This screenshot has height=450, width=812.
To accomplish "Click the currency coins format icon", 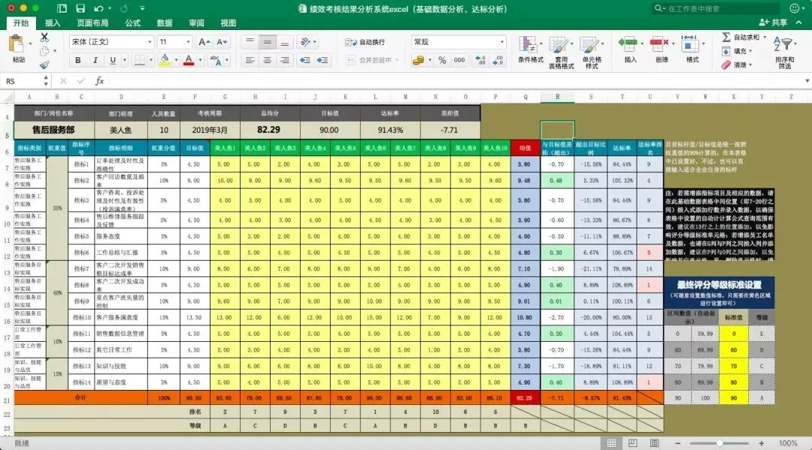I will pos(419,61).
